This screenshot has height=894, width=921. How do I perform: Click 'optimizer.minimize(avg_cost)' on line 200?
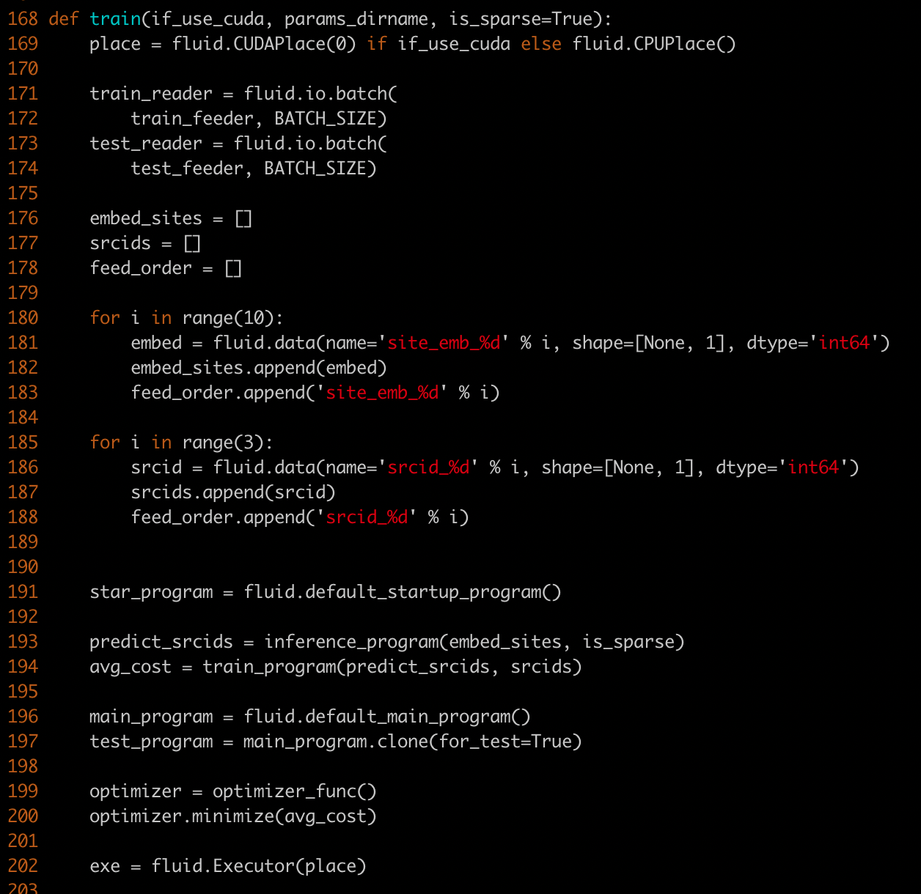pos(233,816)
